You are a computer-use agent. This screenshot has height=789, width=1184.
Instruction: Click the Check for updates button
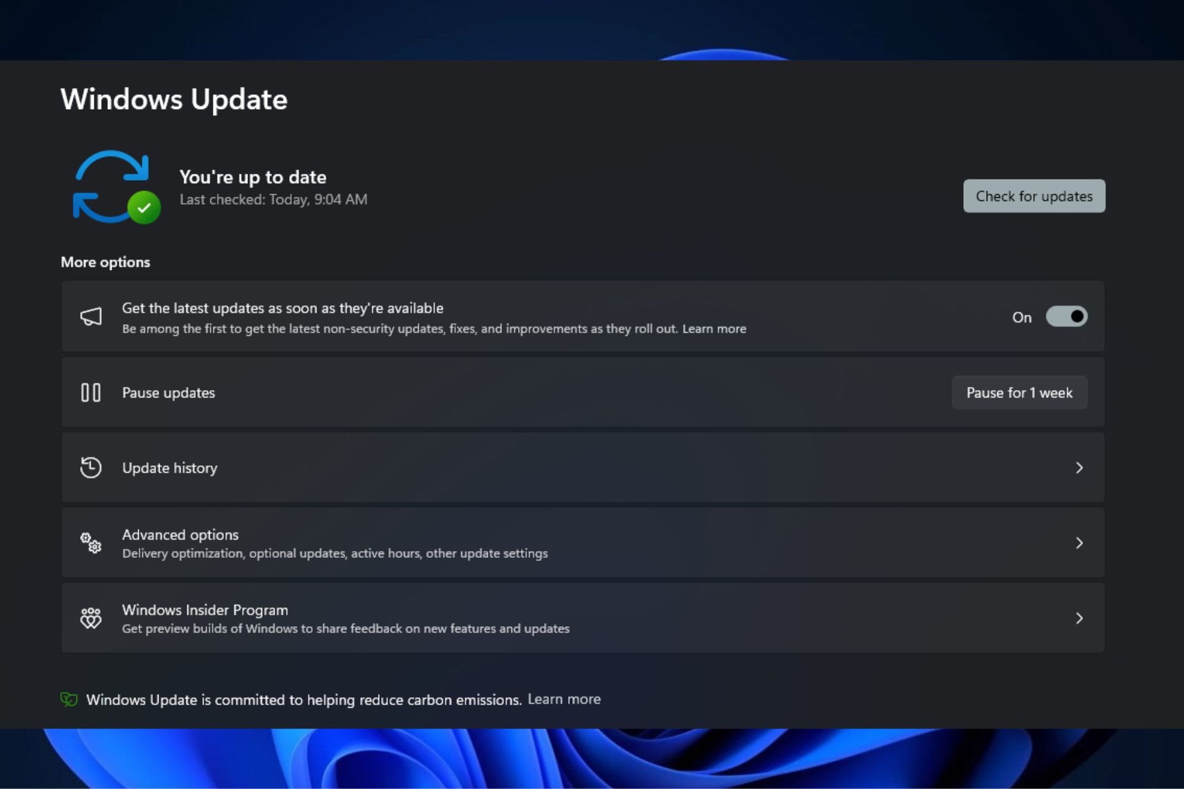pyautogui.click(x=1034, y=196)
